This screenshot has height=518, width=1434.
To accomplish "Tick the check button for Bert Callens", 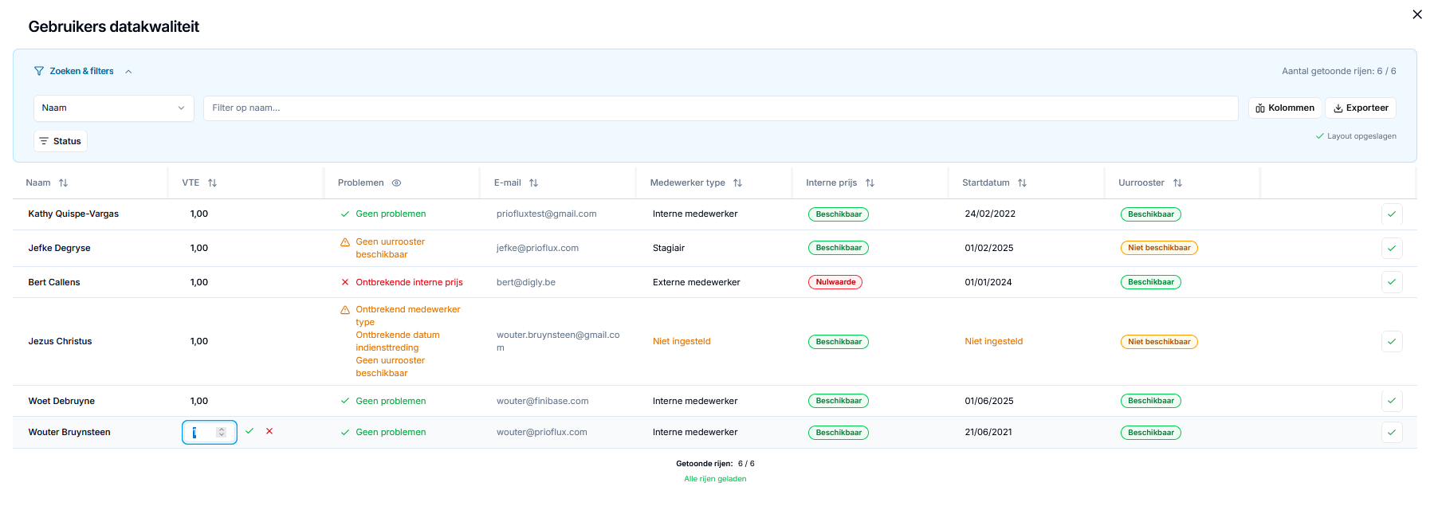I will [1392, 282].
